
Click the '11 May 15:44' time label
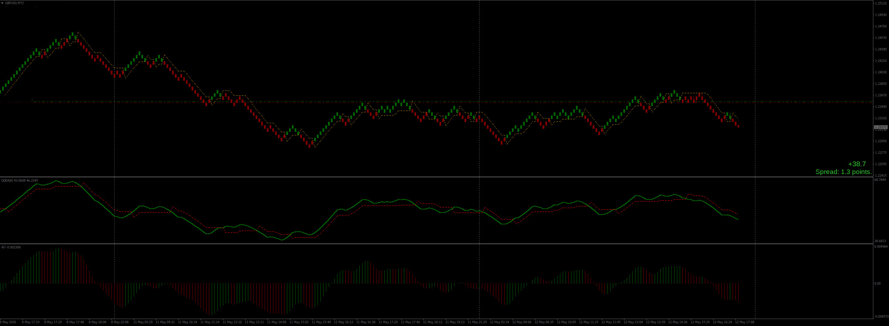(x=321, y=322)
